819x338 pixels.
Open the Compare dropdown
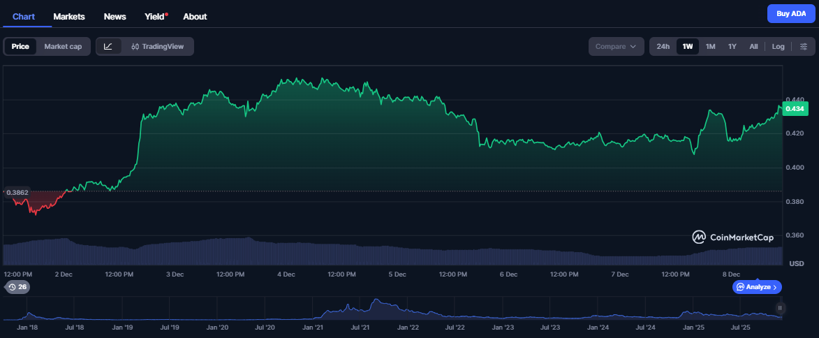coord(615,47)
